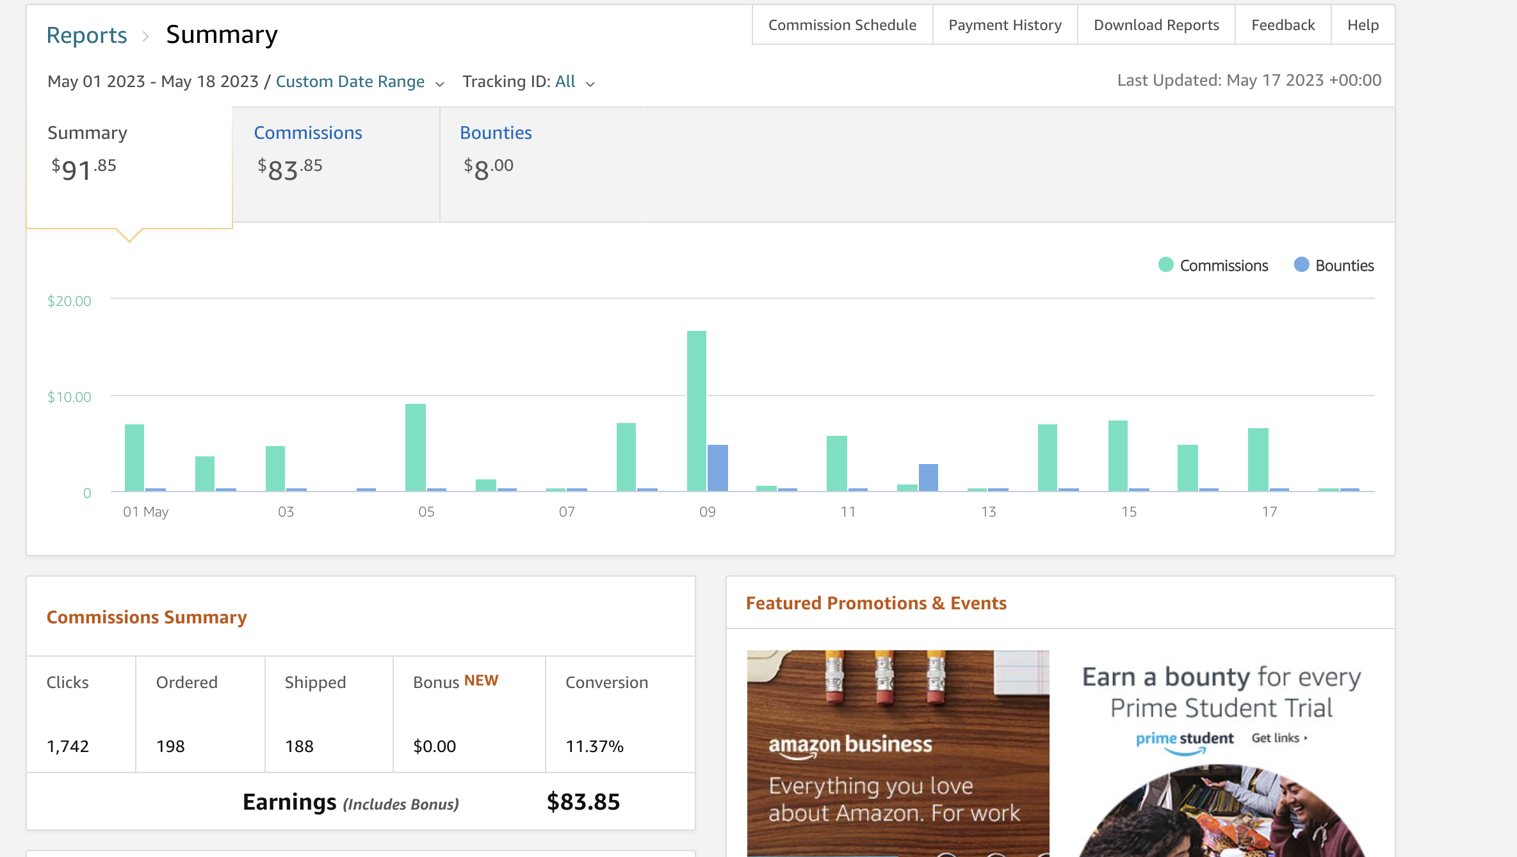Viewport: 1517px width, 857px height.
Task: Click the Shipped value 188
Action: [299, 746]
